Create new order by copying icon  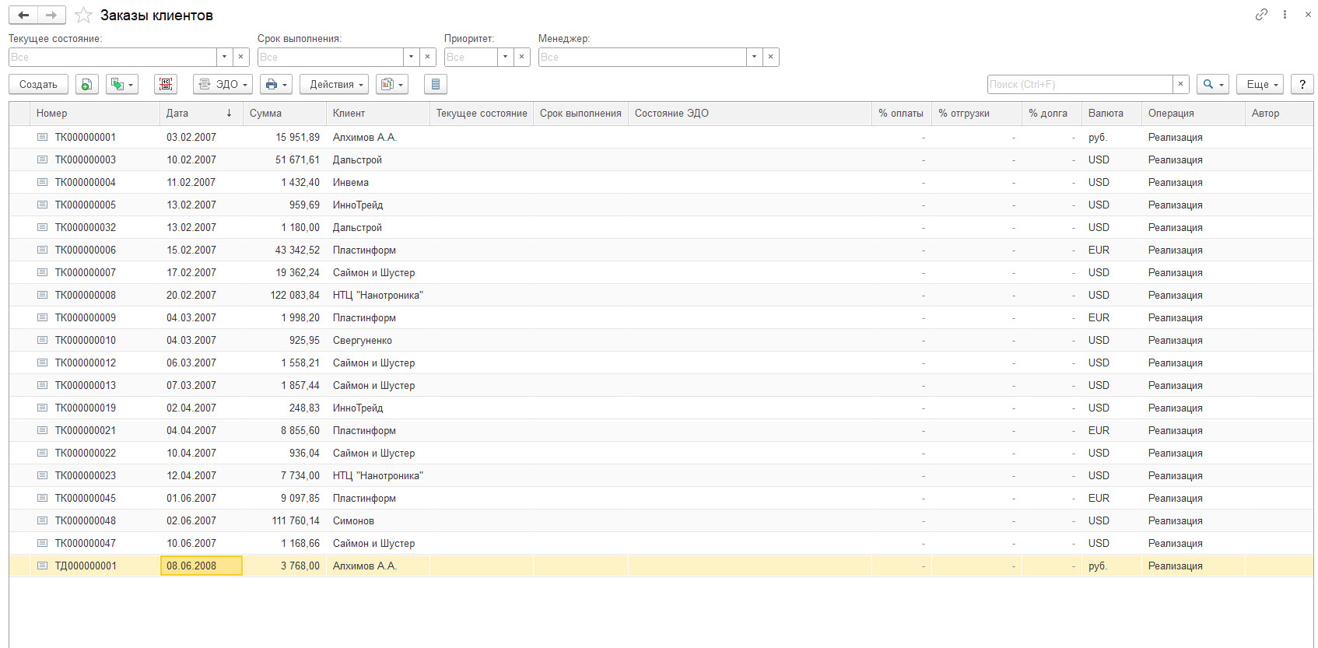coord(86,84)
